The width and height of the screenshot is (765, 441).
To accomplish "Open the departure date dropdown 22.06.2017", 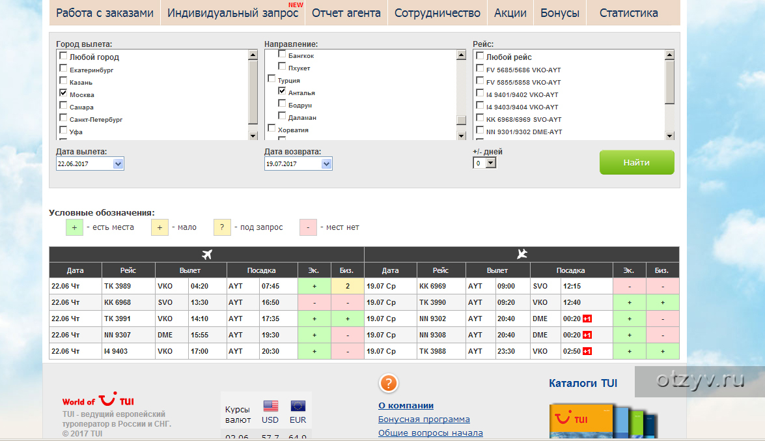I will click(118, 164).
